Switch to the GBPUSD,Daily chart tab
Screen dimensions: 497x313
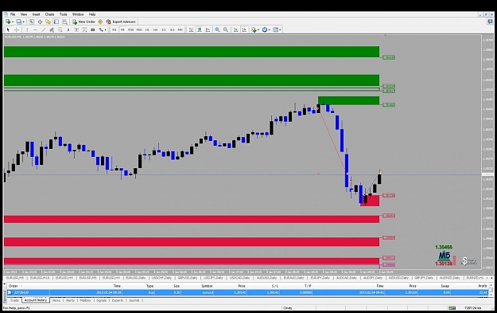point(188,278)
